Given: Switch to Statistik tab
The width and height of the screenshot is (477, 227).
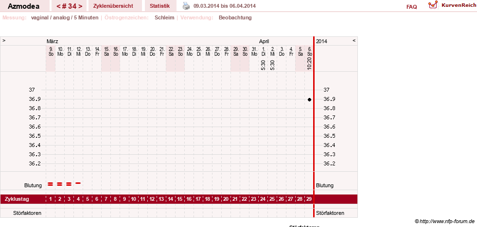Looking at the screenshot, I should click(x=159, y=6).
